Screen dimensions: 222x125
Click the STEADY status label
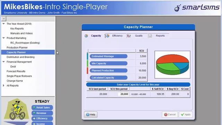pos(42,101)
